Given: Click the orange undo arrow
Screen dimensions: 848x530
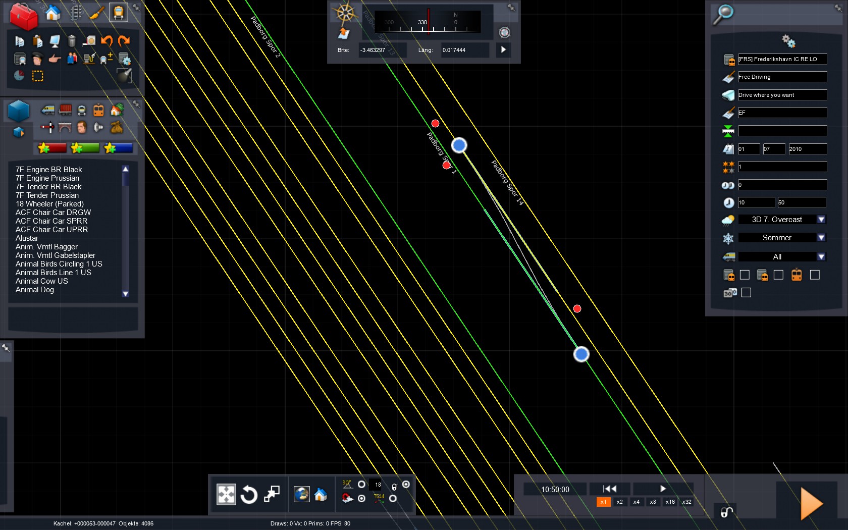Looking at the screenshot, I should tap(107, 40).
